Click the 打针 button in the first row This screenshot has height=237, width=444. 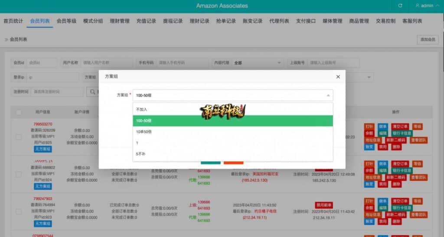pos(369,127)
